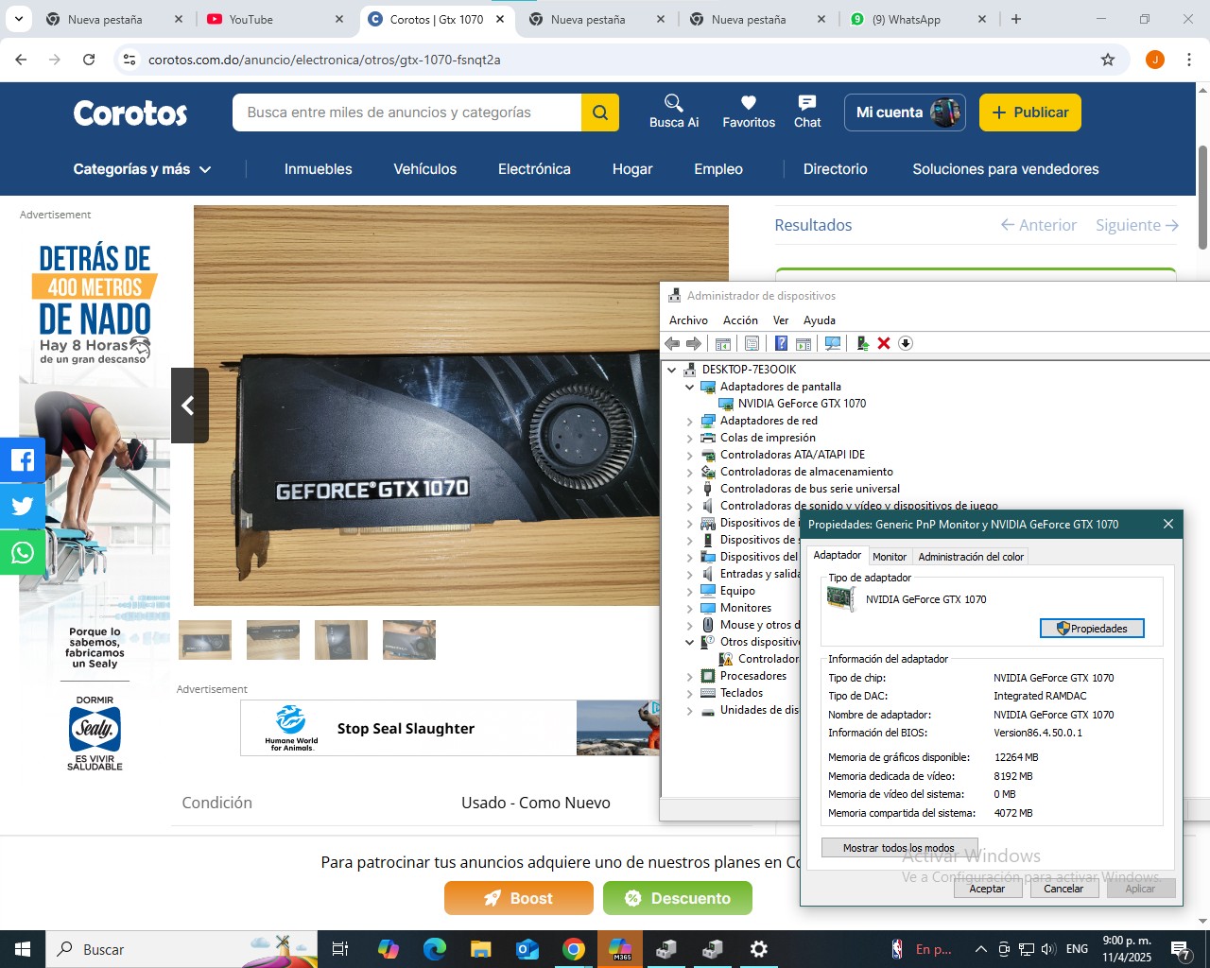Open Chat icon in Corotos header
1210x968 pixels.
point(807,112)
